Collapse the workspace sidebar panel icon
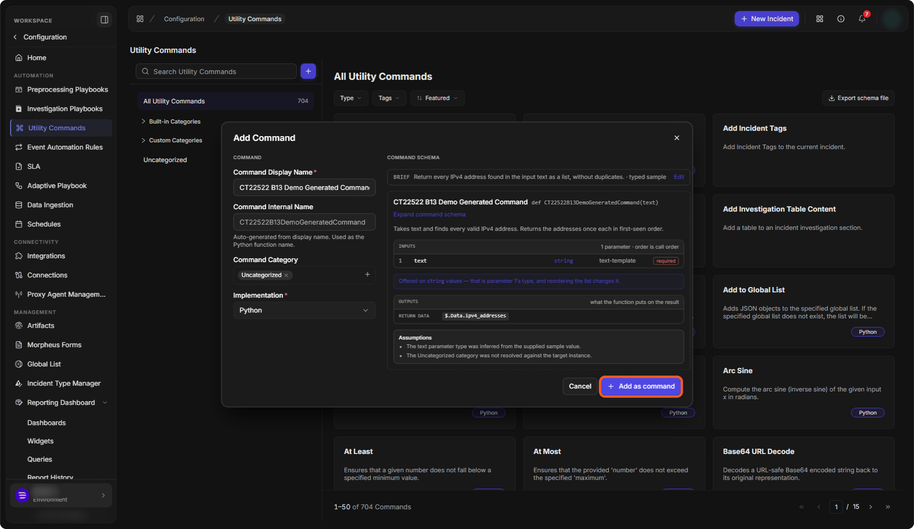The height and width of the screenshot is (529, 914). [x=104, y=20]
